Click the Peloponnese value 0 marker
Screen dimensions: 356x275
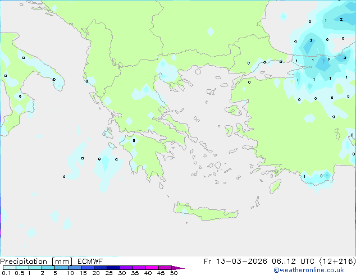[134, 141]
